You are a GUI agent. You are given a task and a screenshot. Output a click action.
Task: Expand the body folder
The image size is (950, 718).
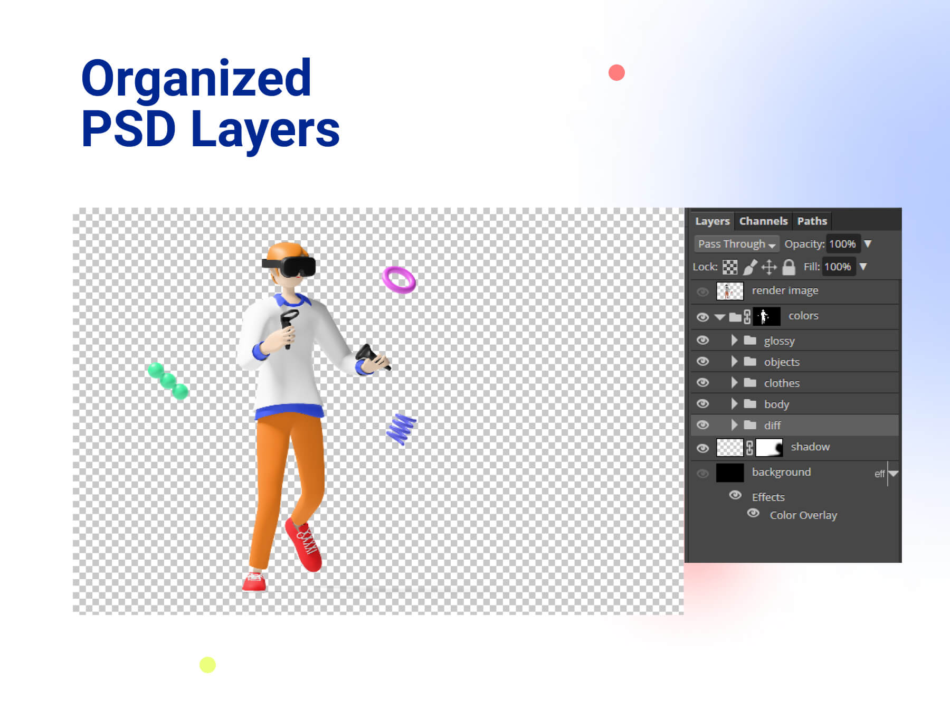[x=734, y=403]
